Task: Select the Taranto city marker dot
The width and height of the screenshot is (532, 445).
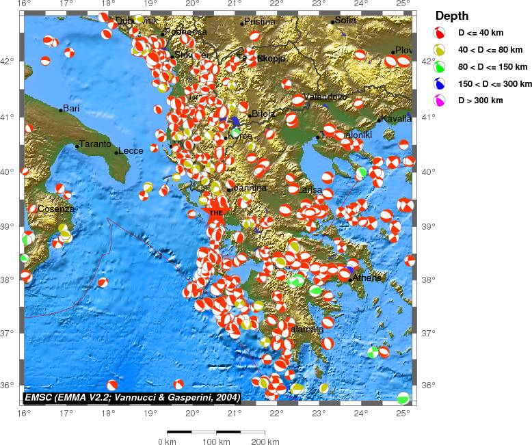Action: pos(77,146)
